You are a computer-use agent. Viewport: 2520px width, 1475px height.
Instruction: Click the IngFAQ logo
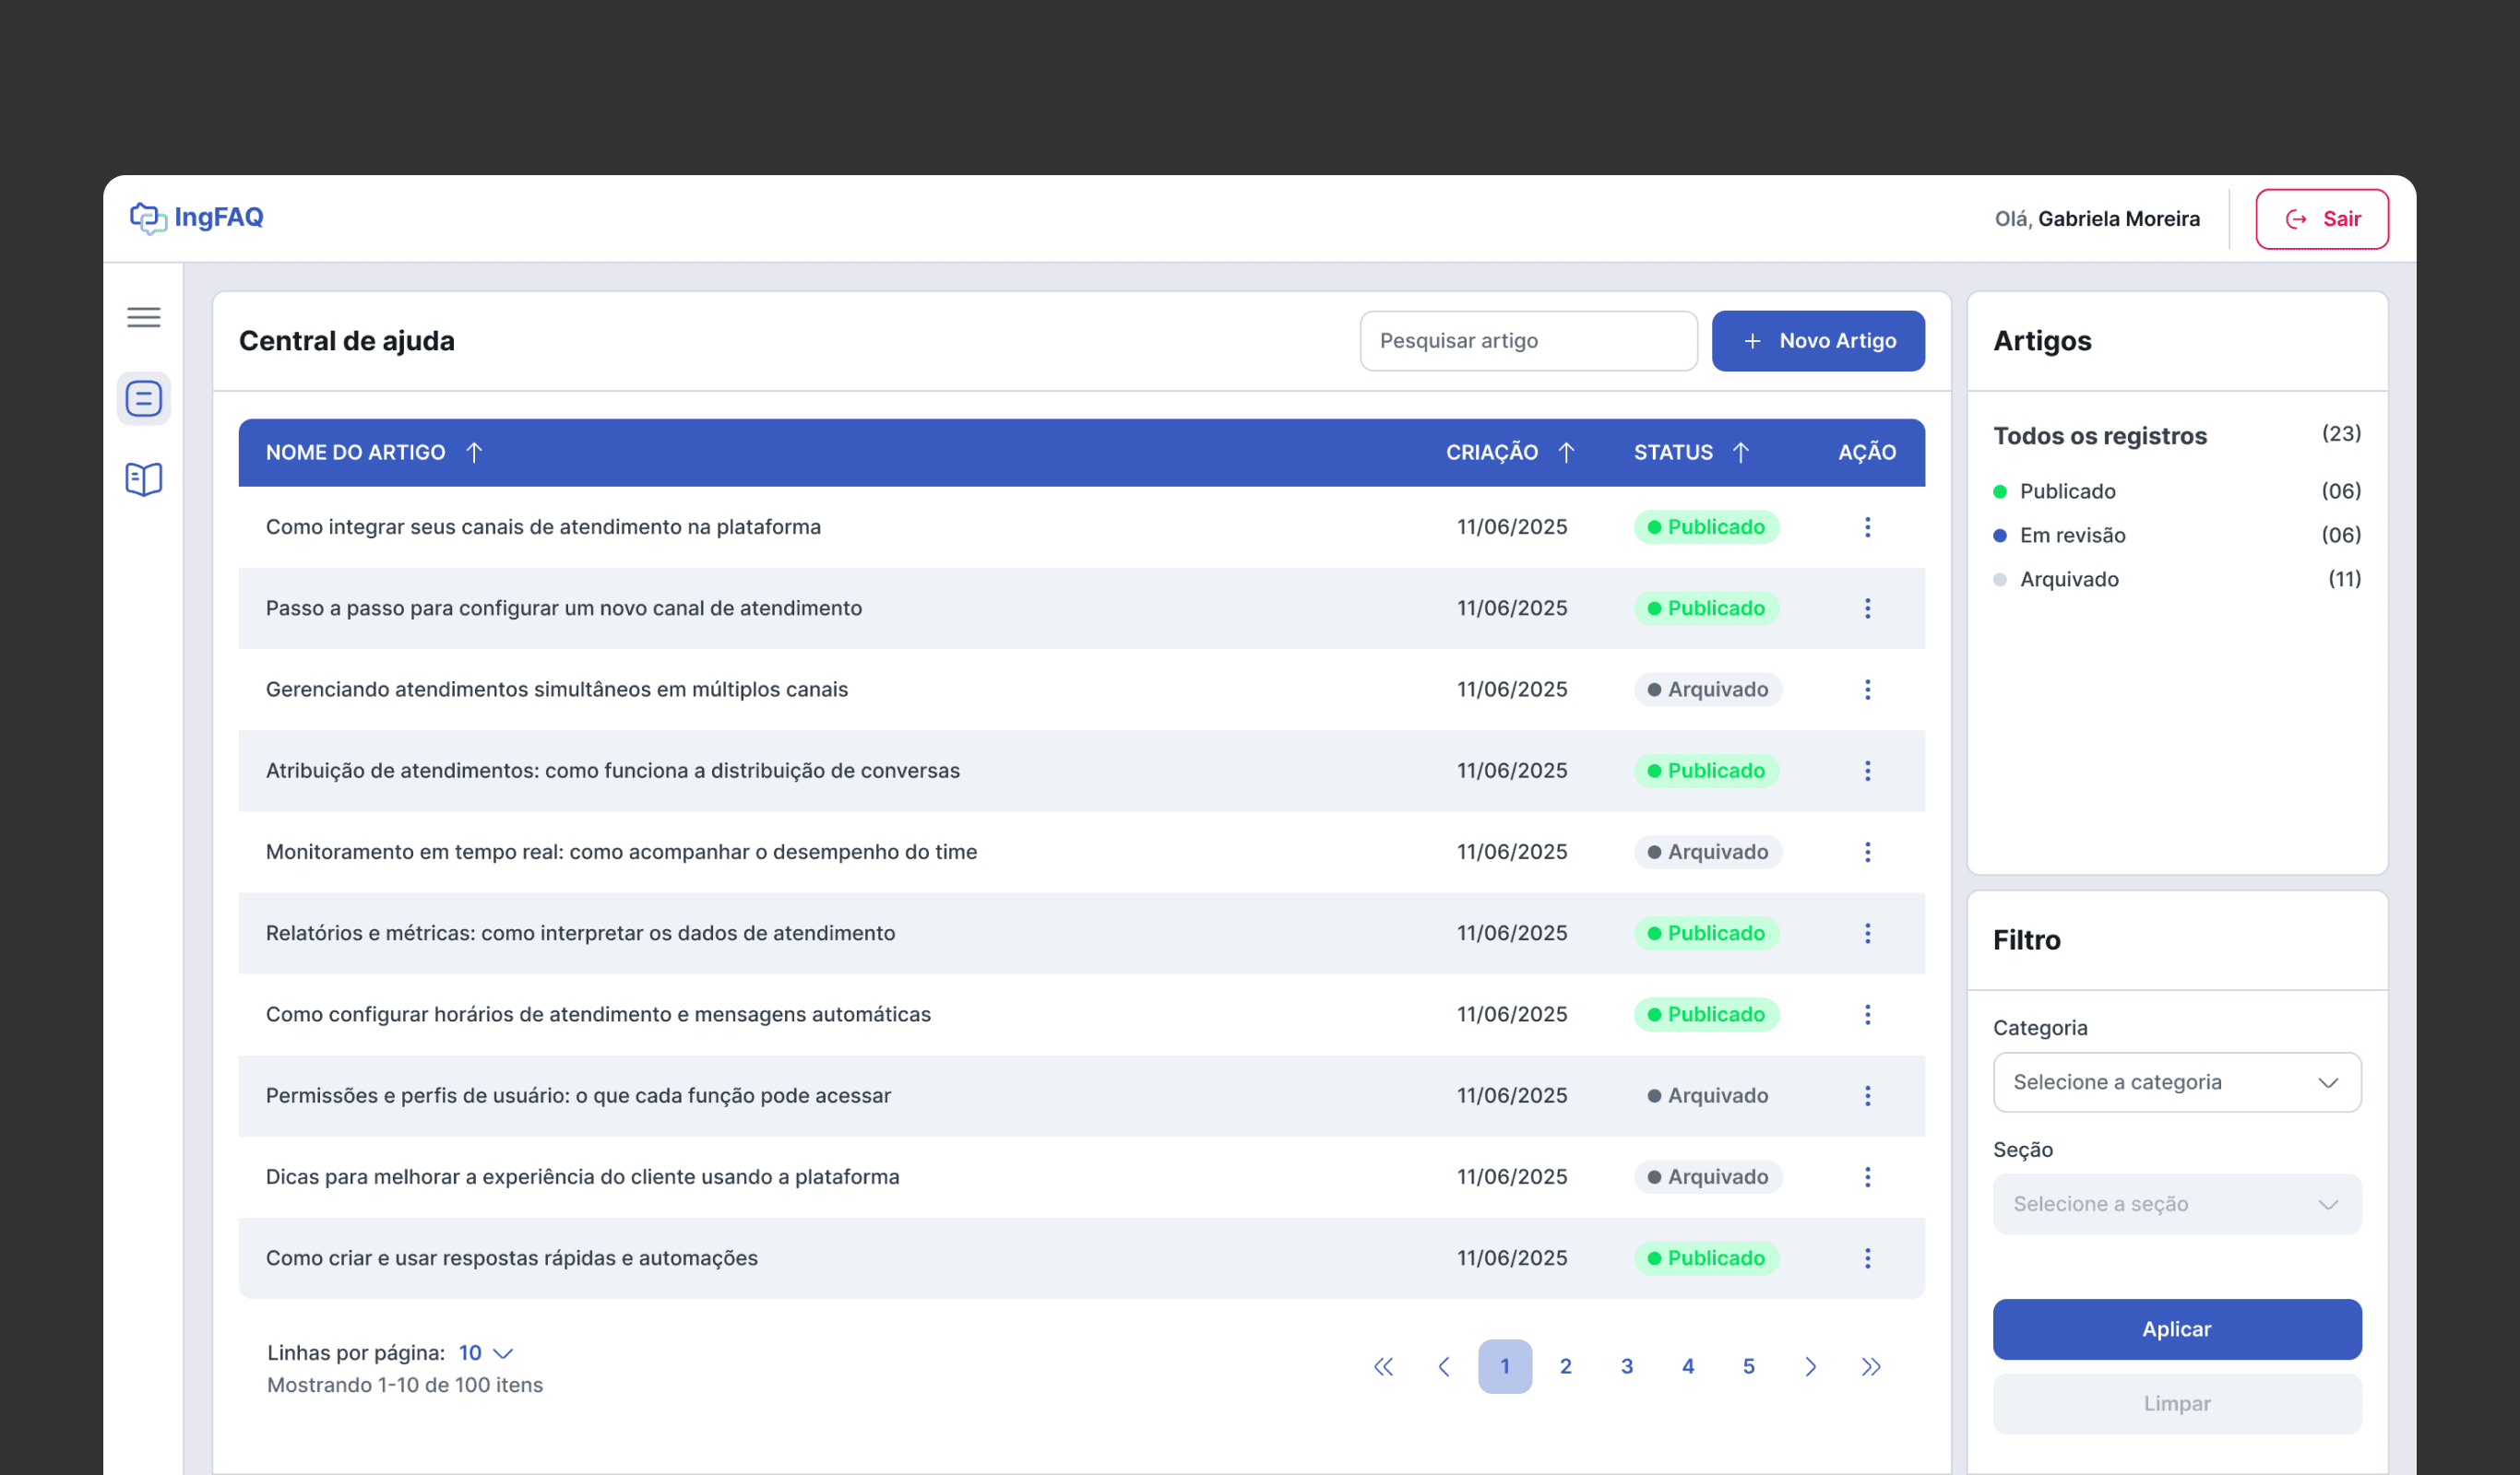[x=197, y=217]
